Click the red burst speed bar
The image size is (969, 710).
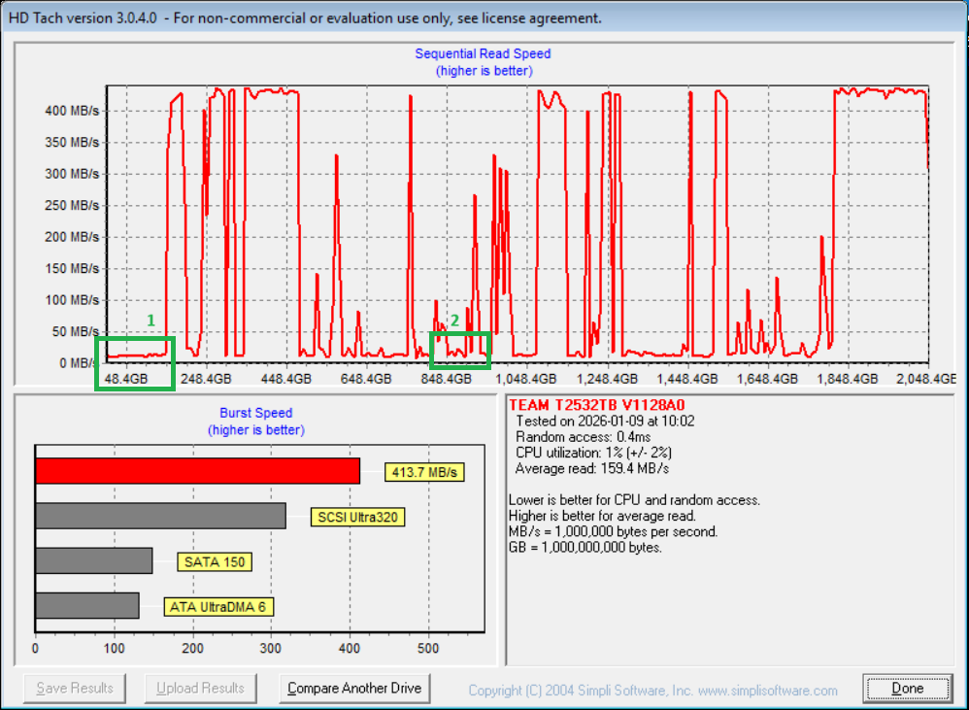click(x=197, y=471)
